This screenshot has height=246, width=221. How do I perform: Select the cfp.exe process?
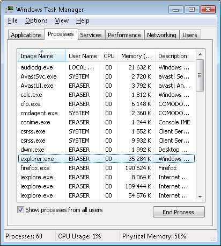(x=106, y=104)
